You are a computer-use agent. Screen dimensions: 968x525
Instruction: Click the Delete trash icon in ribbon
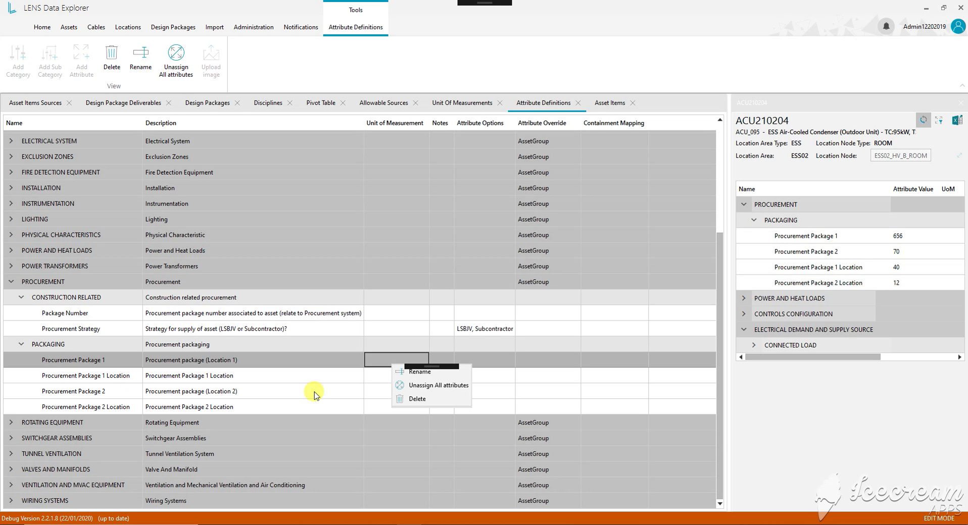pos(112,53)
